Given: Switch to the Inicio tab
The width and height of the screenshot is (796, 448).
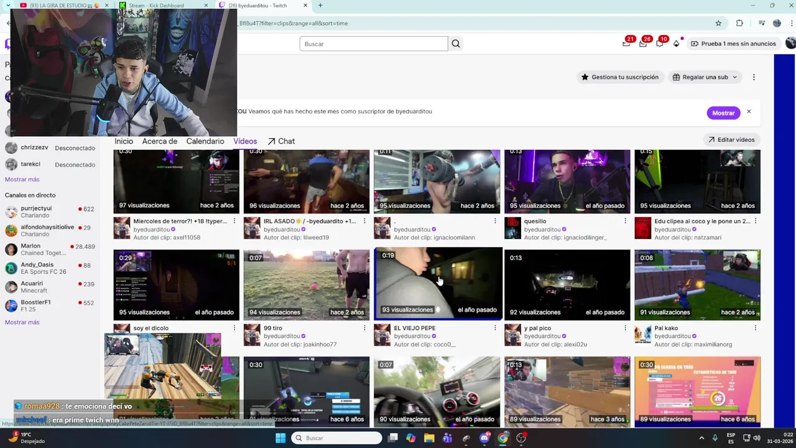Looking at the screenshot, I should 124,141.
